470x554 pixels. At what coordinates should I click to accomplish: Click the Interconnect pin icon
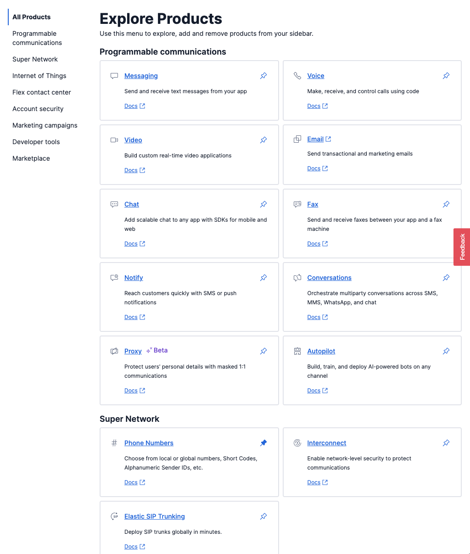(x=446, y=443)
